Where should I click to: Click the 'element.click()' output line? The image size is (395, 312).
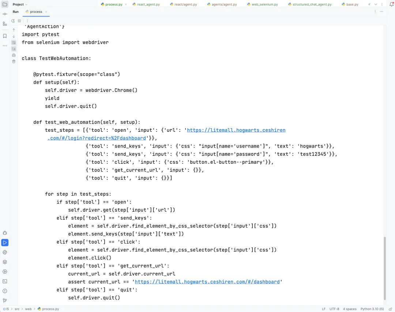90,258
